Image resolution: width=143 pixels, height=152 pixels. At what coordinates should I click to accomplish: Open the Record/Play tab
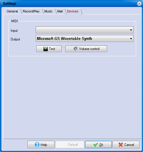tap(31, 11)
